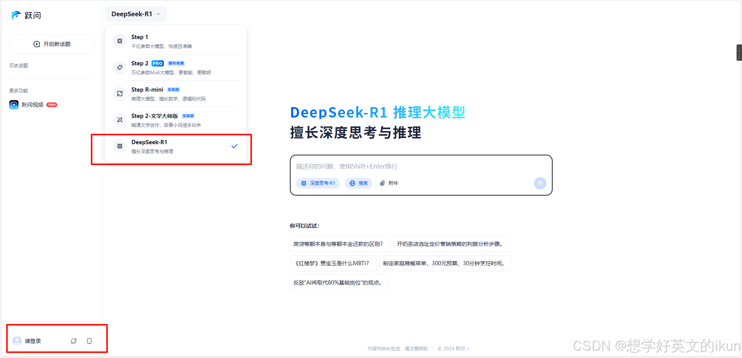Click the 历史话题 sidebar label

[x=19, y=66]
